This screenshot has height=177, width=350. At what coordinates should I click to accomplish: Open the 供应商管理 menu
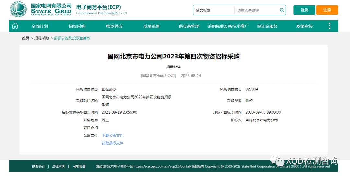tap(189, 26)
